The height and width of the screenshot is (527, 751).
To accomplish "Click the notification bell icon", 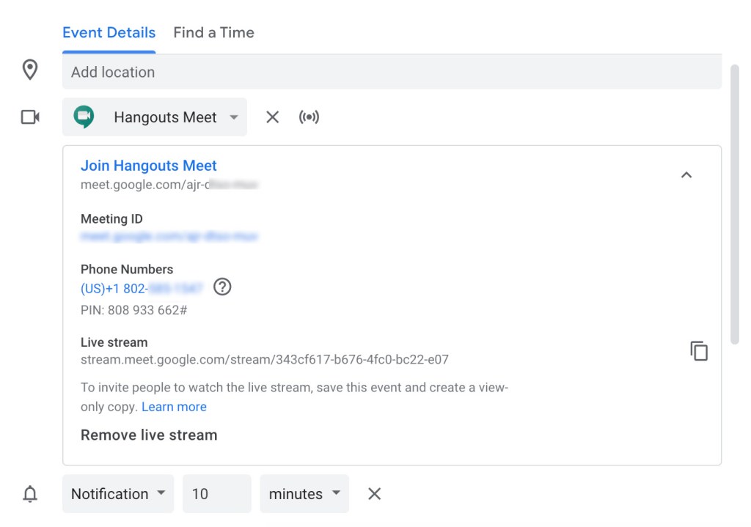I will [x=30, y=494].
